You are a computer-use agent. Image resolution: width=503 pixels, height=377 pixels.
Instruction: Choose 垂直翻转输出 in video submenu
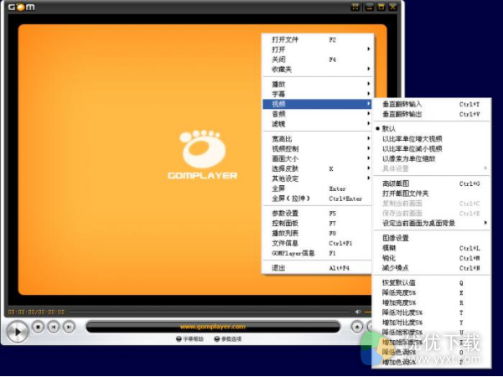click(432, 114)
